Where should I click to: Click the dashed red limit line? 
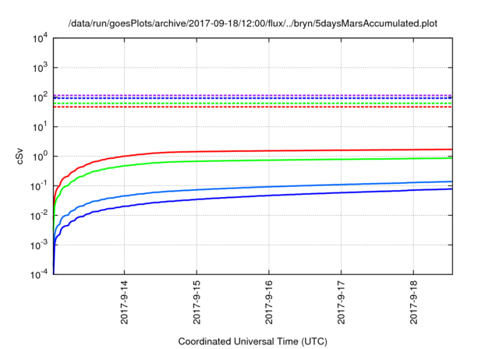coord(253,108)
